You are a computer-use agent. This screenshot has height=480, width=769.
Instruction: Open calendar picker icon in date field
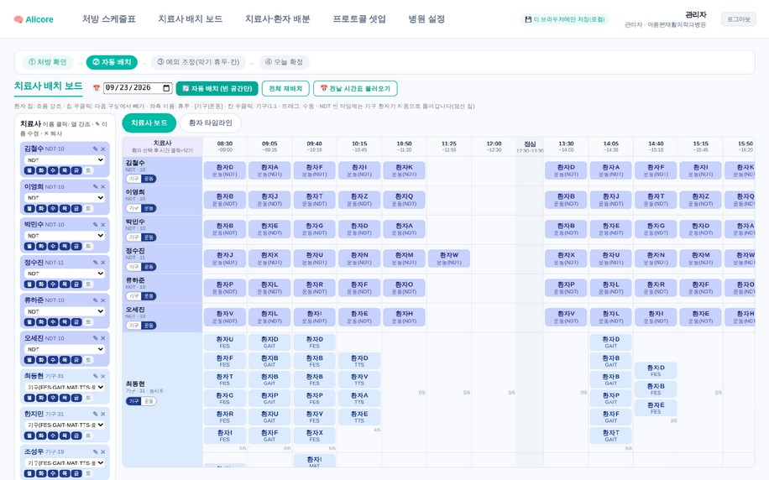[166, 88]
